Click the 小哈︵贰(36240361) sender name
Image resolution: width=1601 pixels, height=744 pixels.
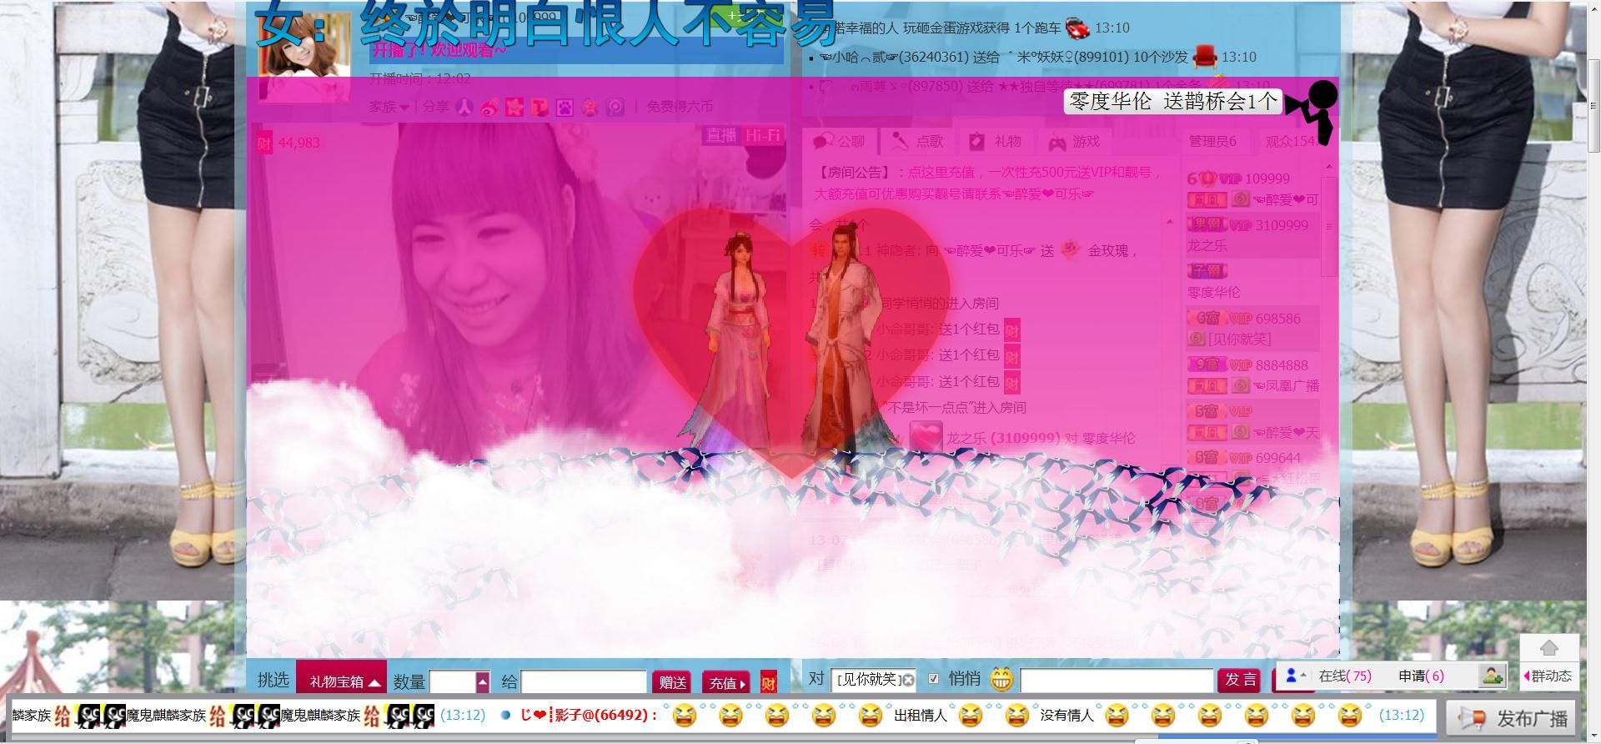(x=894, y=57)
